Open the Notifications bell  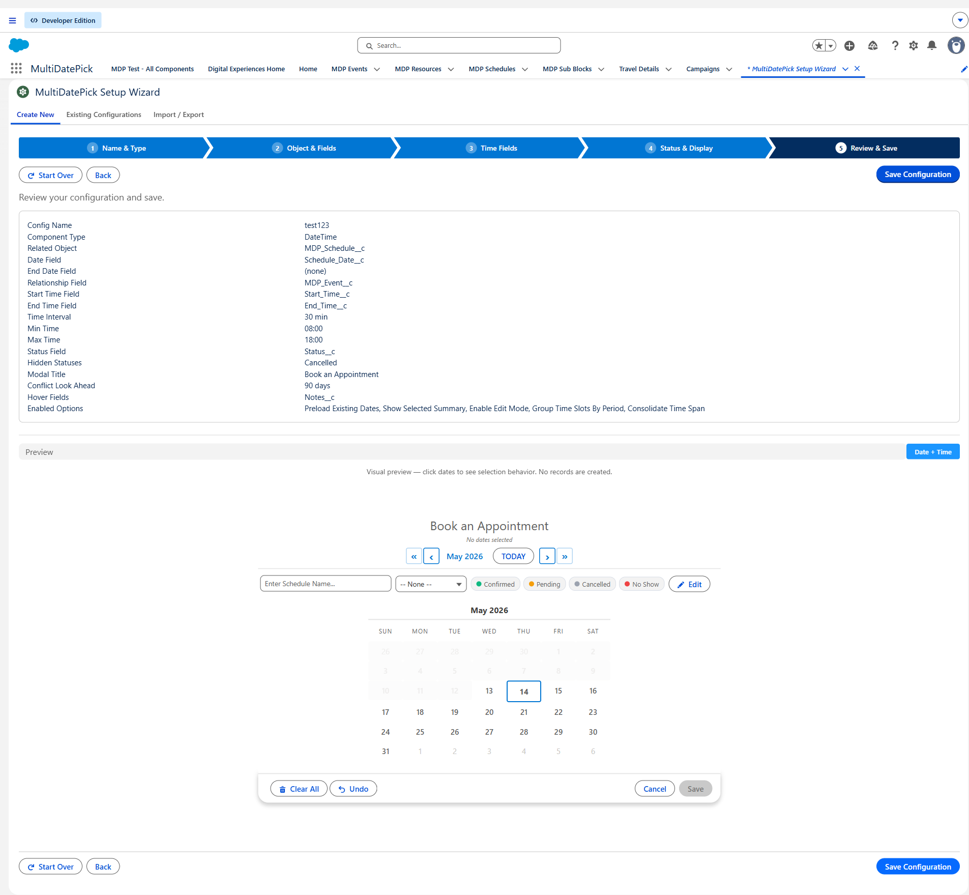pyautogui.click(x=932, y=46)
